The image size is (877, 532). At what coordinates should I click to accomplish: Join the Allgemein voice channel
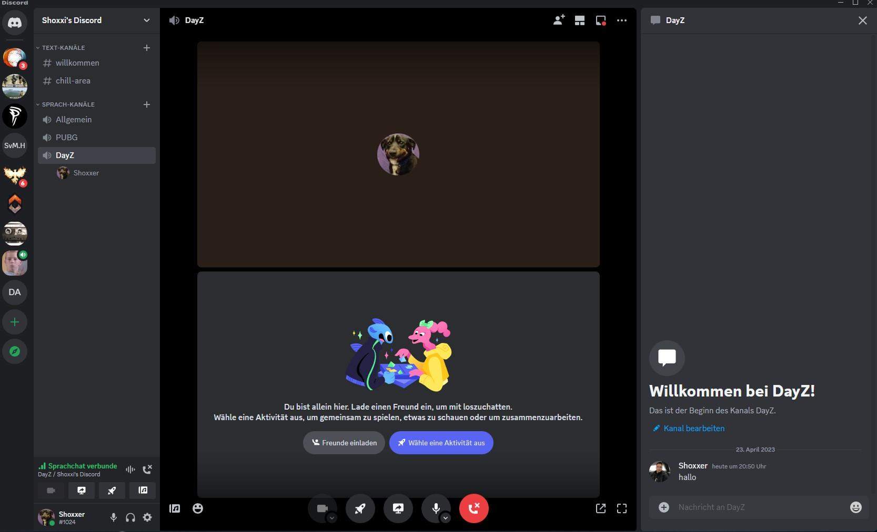click(97, 120)
